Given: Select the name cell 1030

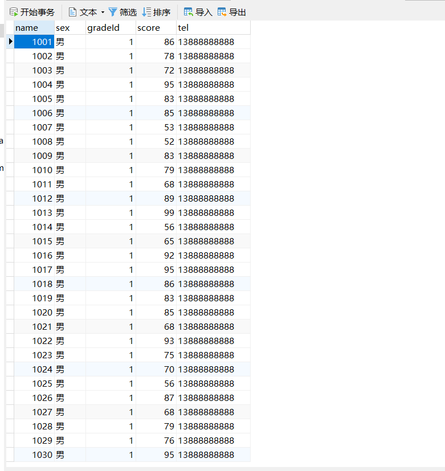Looking at the screenshot, I should pyautogui.click(x=34, y=455).
